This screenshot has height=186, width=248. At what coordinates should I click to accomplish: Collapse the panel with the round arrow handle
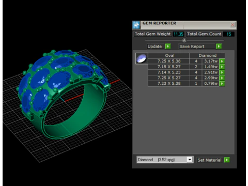click(x=184, y=40)
